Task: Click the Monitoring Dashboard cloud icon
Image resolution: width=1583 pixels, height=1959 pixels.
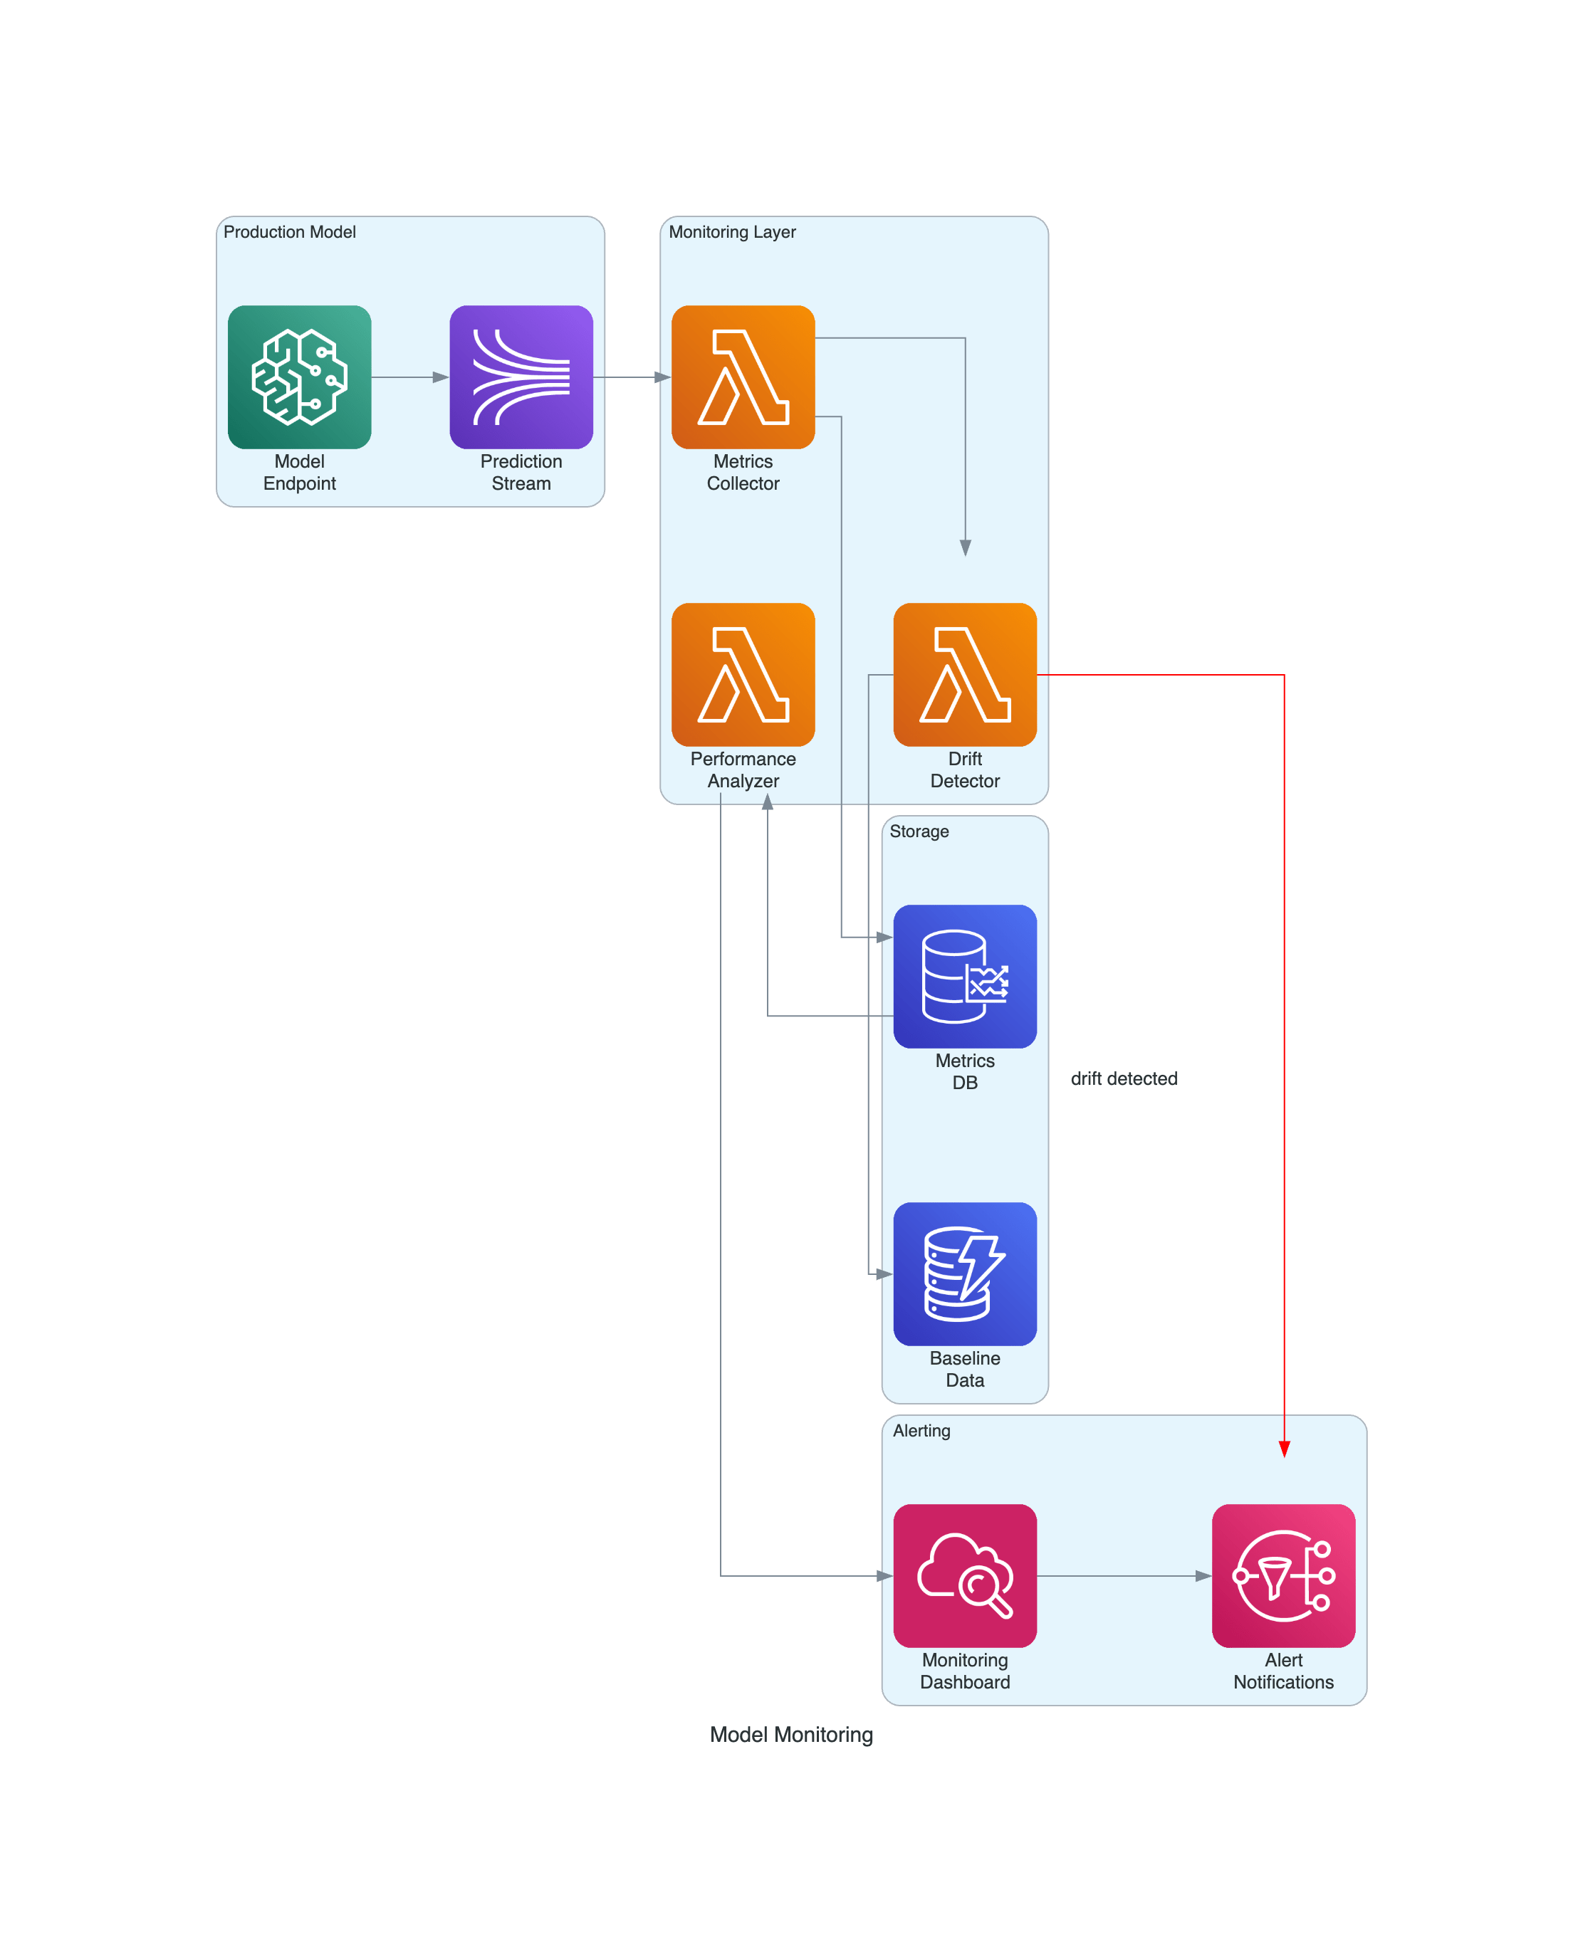Action: (966, 1577)
